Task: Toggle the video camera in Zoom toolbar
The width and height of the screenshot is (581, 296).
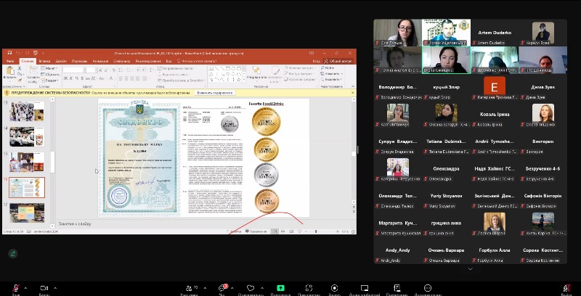Action: [44, 287]
